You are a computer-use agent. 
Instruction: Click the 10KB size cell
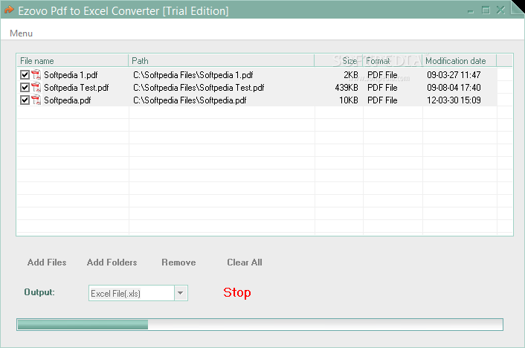tap(349, 100)
